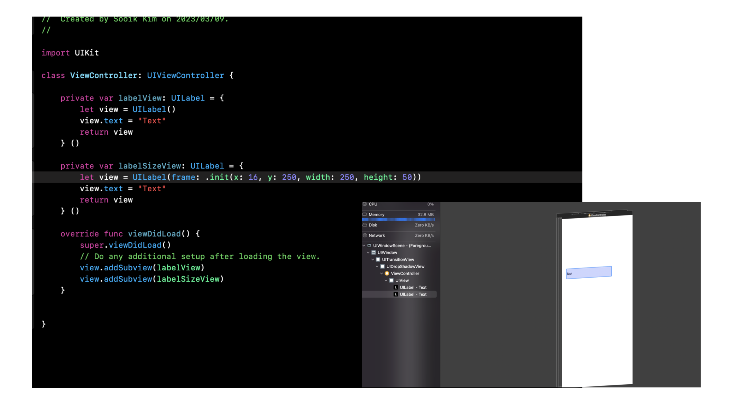Collapse the UITransitionView disclosure chevron
The width and height of the screenshot is (738, 404).
point(373,260)
